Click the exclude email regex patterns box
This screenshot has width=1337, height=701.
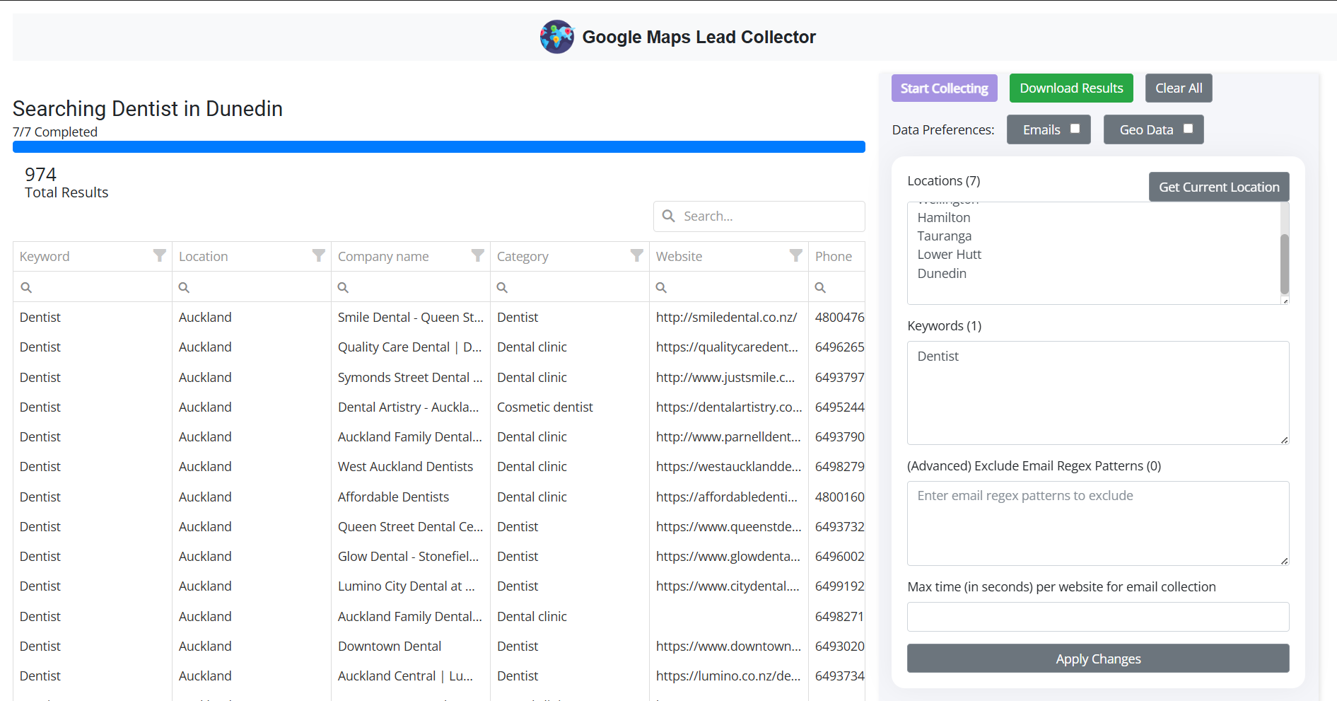click(x=1098, y=523)
